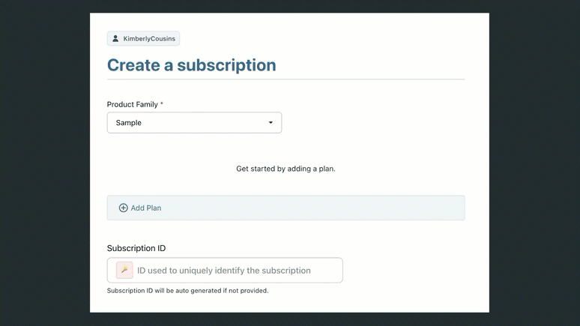Image resolution: width=580 pixels, height=326 pixels.
Task: Click the KimberlyCousins name text
Action: 149,38
